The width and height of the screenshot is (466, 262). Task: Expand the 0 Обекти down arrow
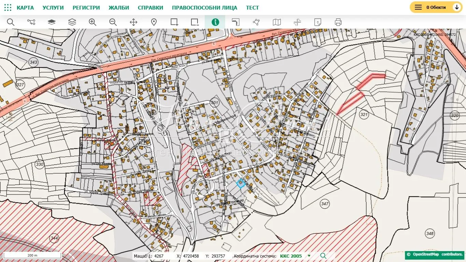[x=457, y=7]
